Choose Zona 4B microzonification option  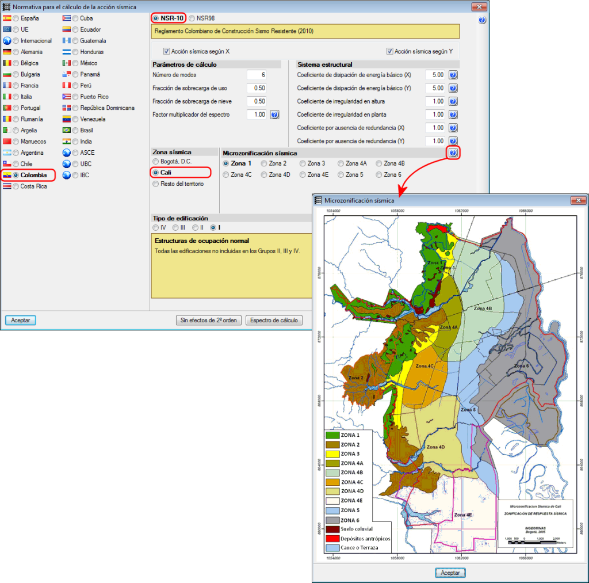(379, 163)
